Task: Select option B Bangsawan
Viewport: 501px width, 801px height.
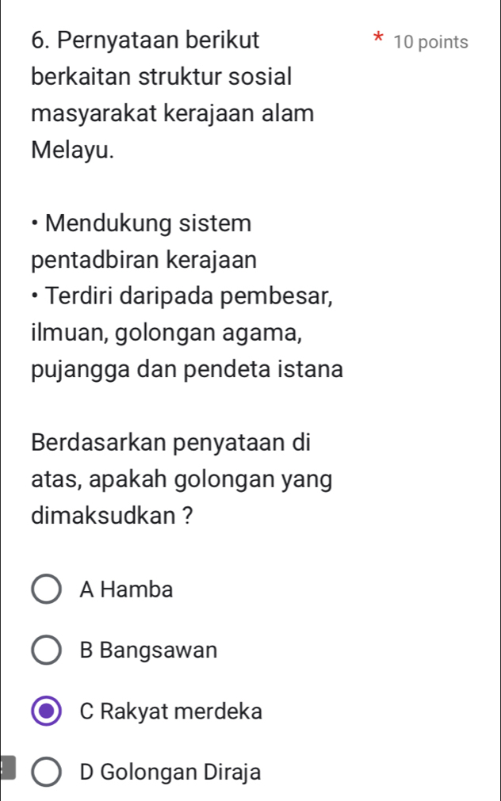Action: pyautogui.click(x=47, y=650)
